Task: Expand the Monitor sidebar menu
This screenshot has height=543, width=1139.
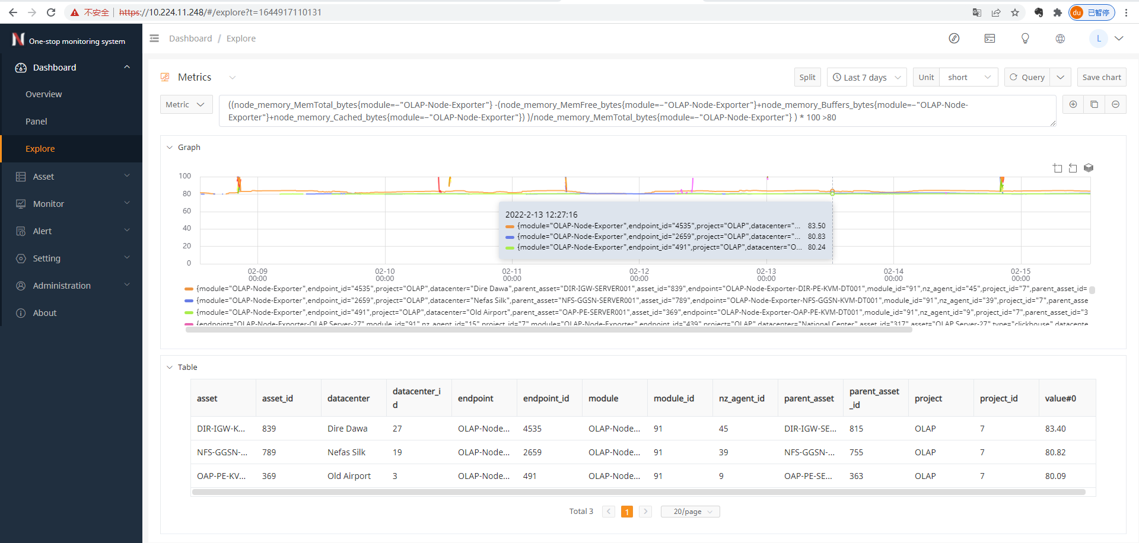Action: click(71, 203)
